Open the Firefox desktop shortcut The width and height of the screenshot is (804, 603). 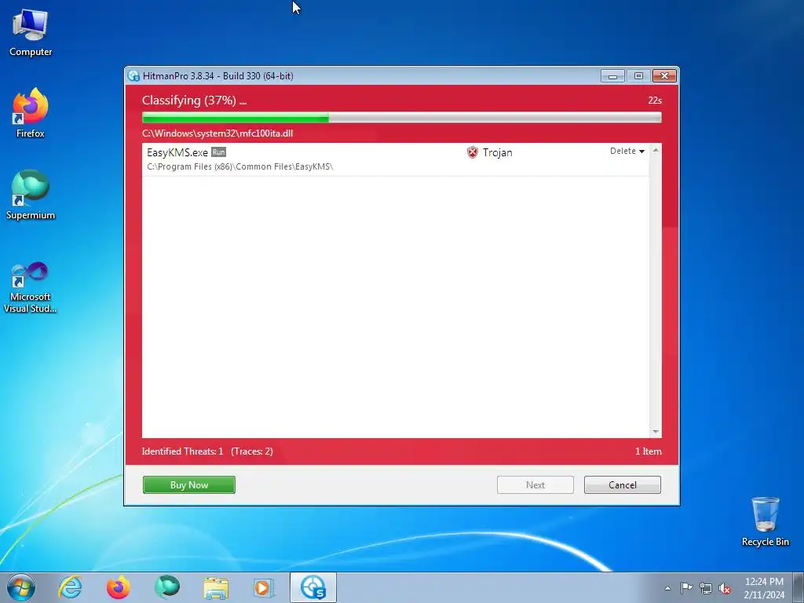pyautogui.click(x=31, y=113)
